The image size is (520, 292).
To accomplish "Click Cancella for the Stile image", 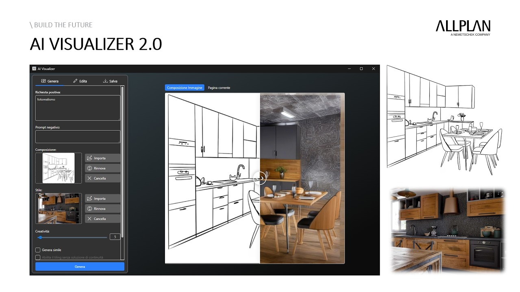I will click(x=102, y=219).
